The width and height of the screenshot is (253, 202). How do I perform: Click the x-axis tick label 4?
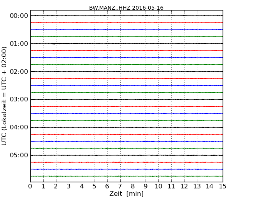tap(82, 186)
